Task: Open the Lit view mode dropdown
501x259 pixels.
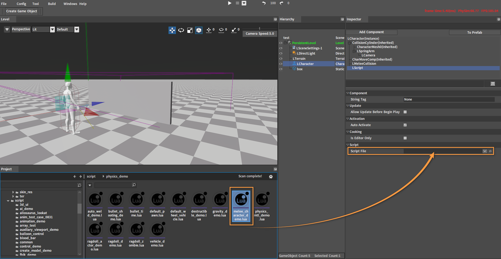Action: click(52, 30)
